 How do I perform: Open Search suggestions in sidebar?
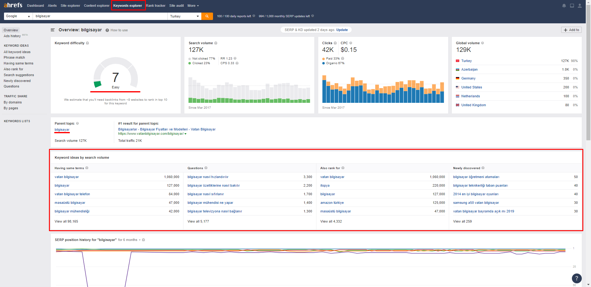tap(19, 75)
